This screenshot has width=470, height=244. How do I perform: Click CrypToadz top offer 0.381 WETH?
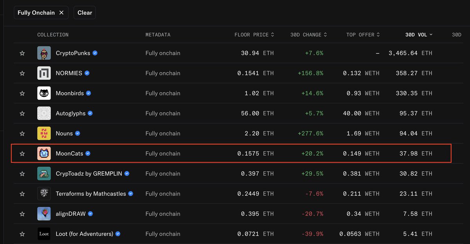(361, 174)
